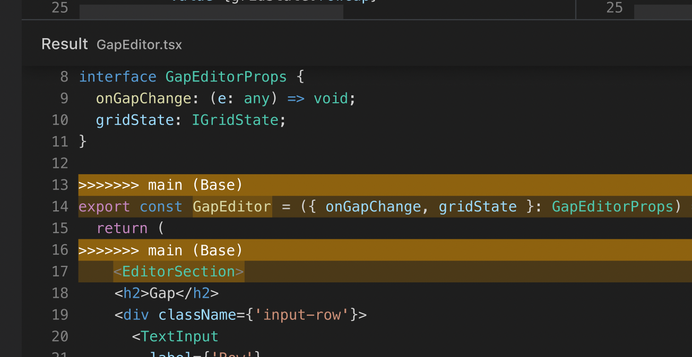This screenshot has width=692, height=357.
Task: Click the conflict marker on line 13
Action: coord(159,185)
